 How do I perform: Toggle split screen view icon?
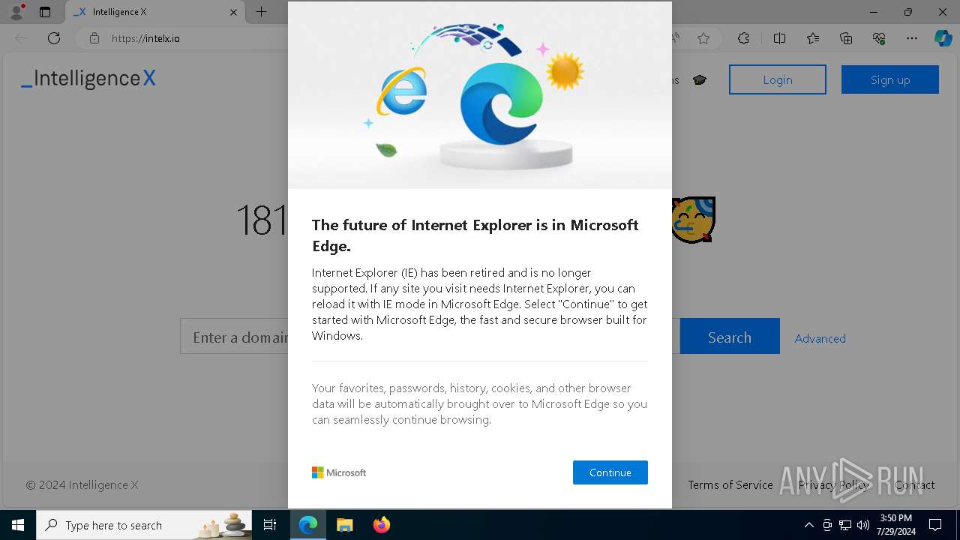pos(779,38)
